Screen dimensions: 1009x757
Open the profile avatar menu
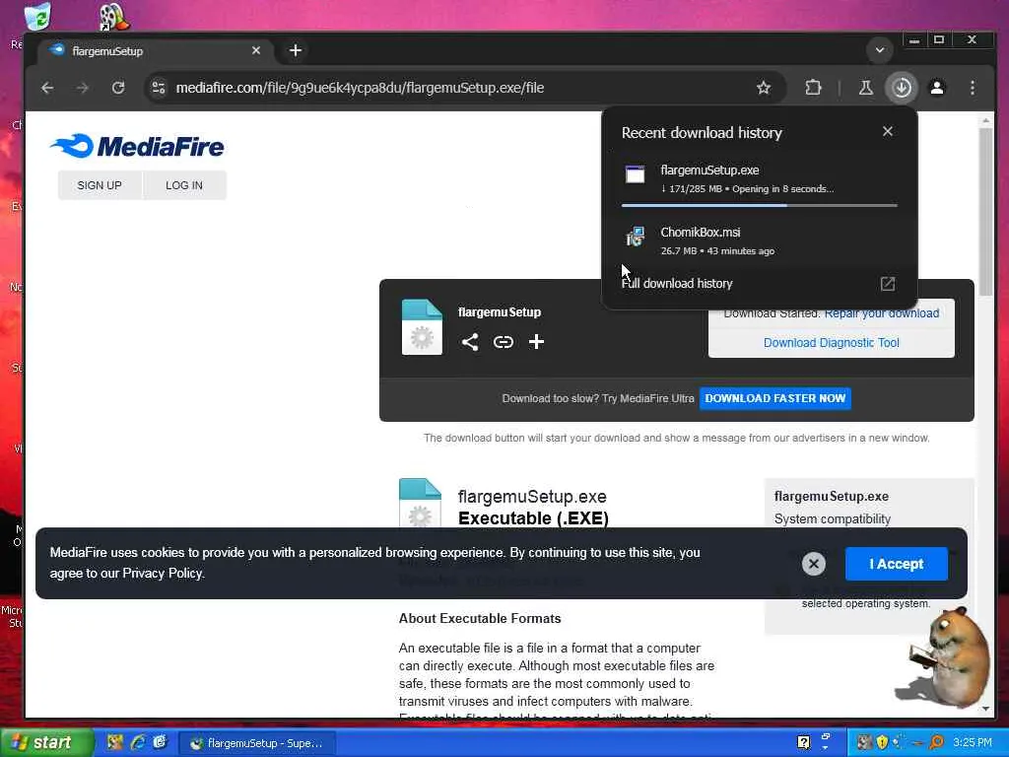tap(937, 88)
